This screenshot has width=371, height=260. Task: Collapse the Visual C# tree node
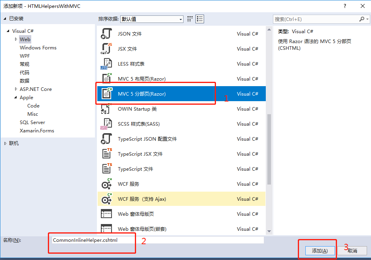tap(8, 31)
